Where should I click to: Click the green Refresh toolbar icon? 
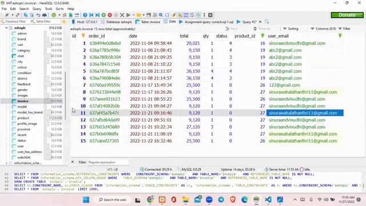pos(54,15)
